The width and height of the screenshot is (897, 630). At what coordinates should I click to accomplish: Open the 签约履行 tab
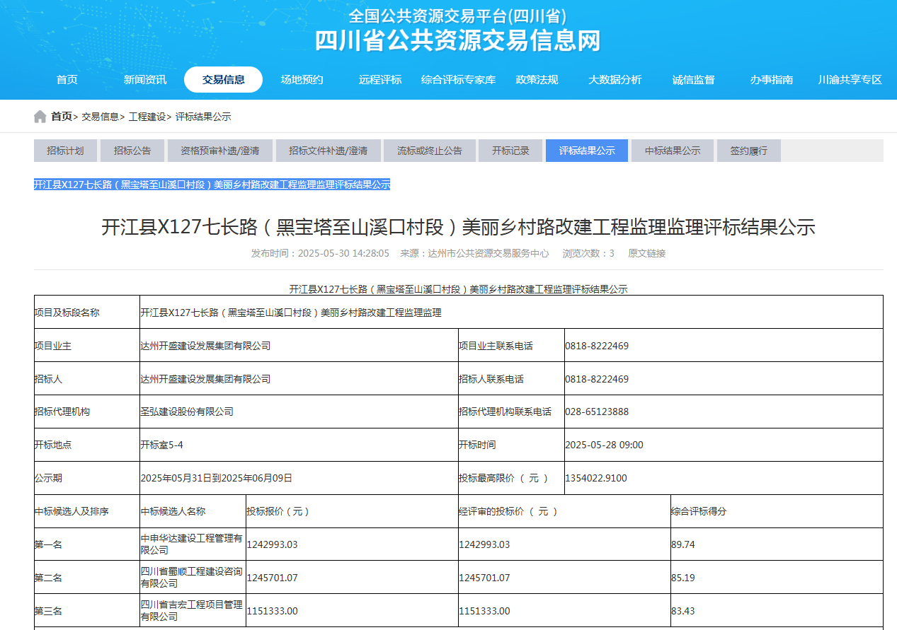click(748, 151)
